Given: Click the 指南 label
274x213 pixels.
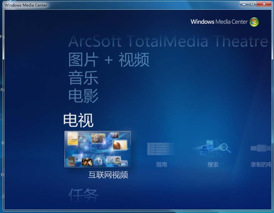Looking at the screenshot, I should [x=161, y=165].
